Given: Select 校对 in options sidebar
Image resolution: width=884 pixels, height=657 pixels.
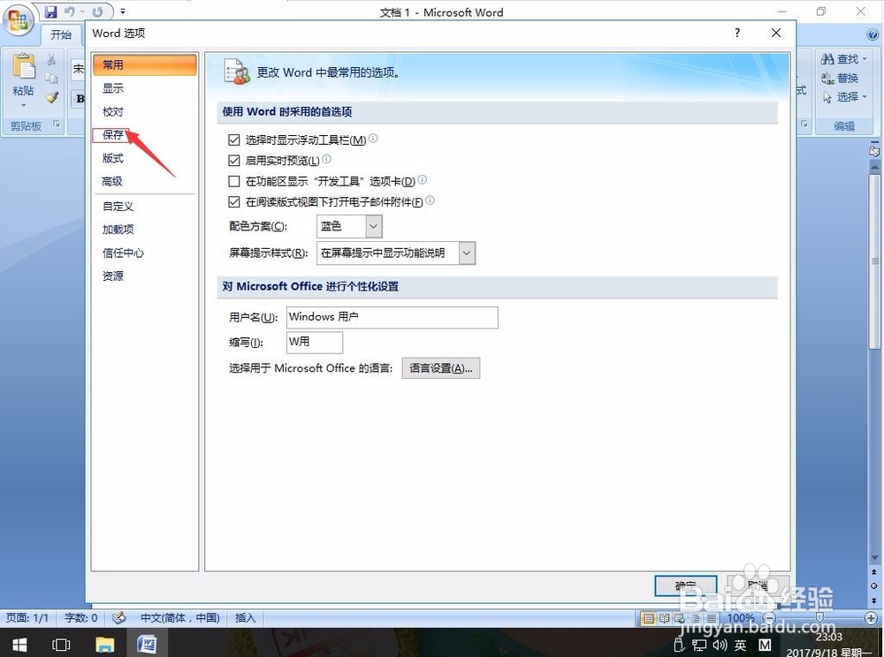Looking at the screenshot, I should (x=144, y=112).
